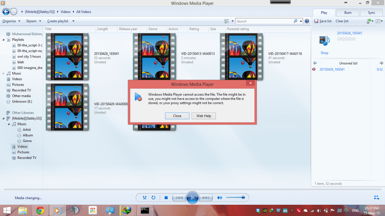Screen dimensions: 385x216
Task: Collapse the device Music subtree
Action: (9, 124)
